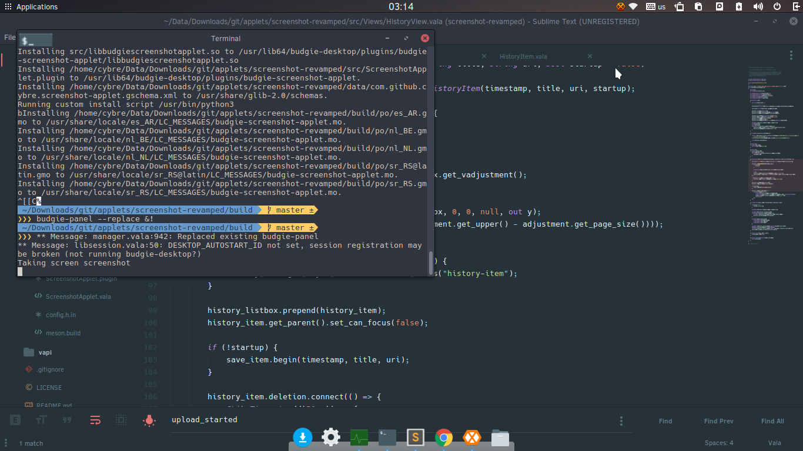Open Settings gear in the dock
Image resolution: width=803 pixels, height=451 pixels.
pyautogui.click(x=331, y=437)
